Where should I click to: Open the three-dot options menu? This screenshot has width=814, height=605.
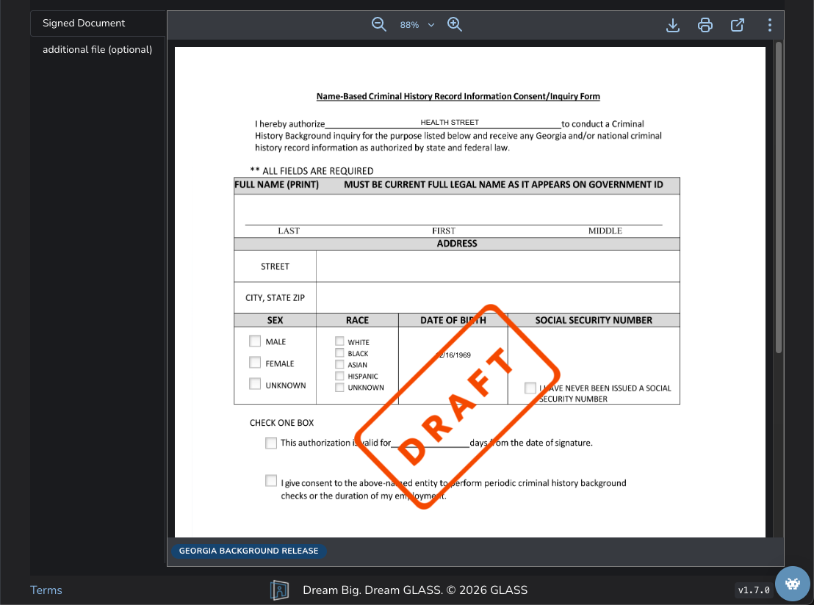coord(769,24)
